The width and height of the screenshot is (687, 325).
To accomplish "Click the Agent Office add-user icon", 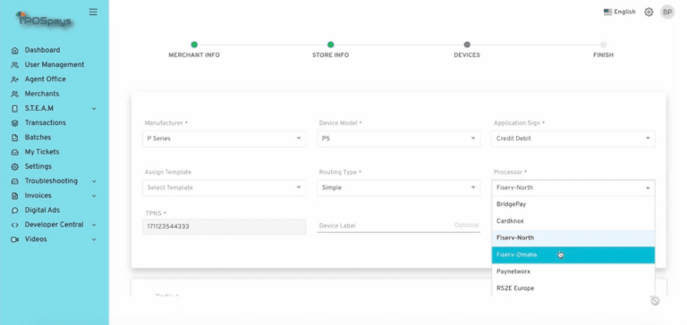I will coord(15,79).
